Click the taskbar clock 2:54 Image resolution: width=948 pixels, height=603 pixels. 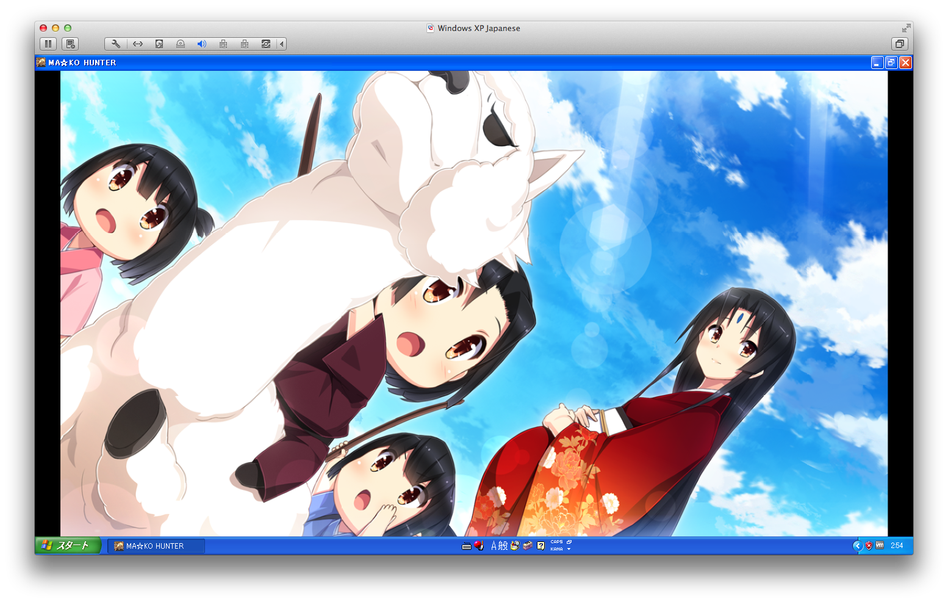tap(897, 546)
